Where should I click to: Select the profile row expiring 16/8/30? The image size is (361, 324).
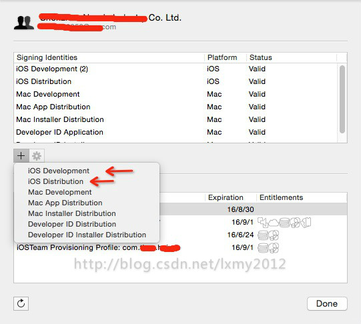point(254,209)
